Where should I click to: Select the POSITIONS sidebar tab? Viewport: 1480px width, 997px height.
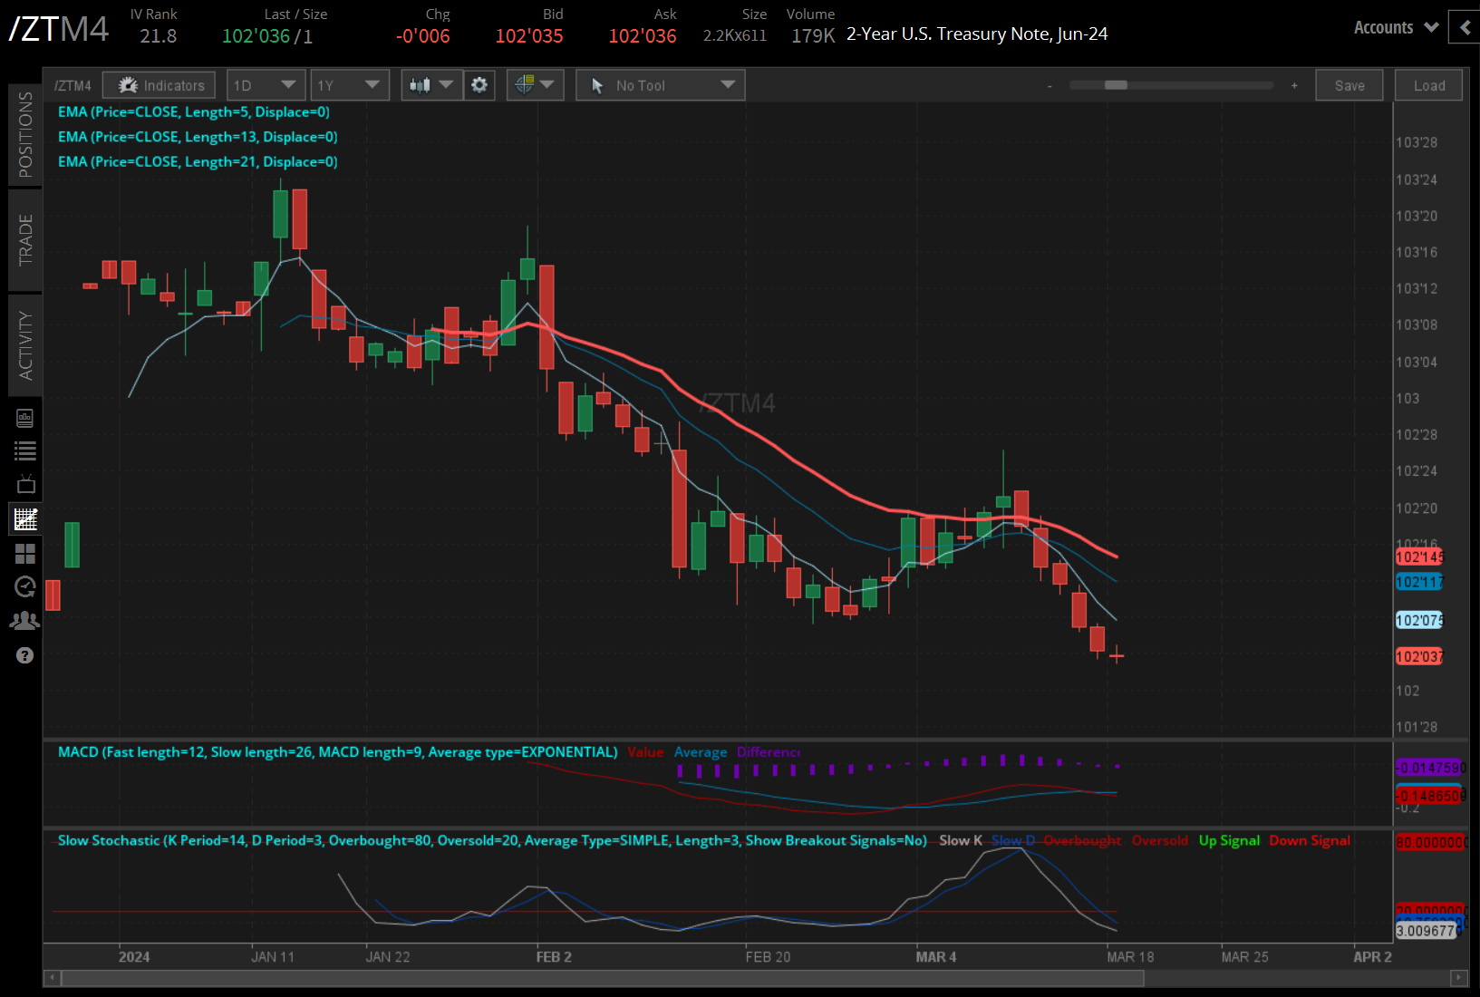25,134
